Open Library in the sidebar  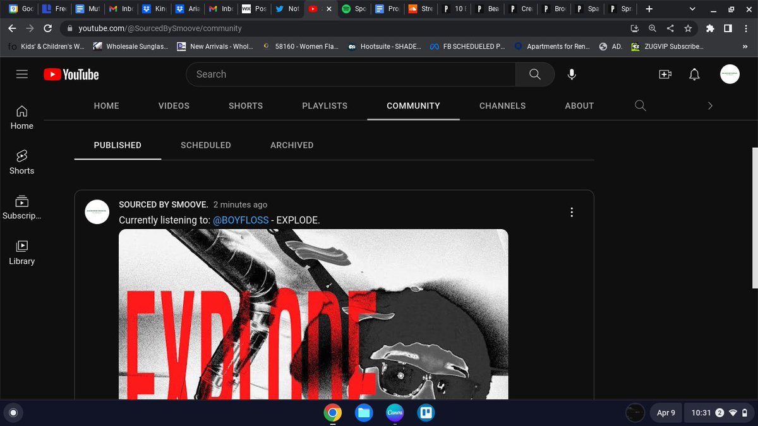pyautogui.click(x=21, y=252)
